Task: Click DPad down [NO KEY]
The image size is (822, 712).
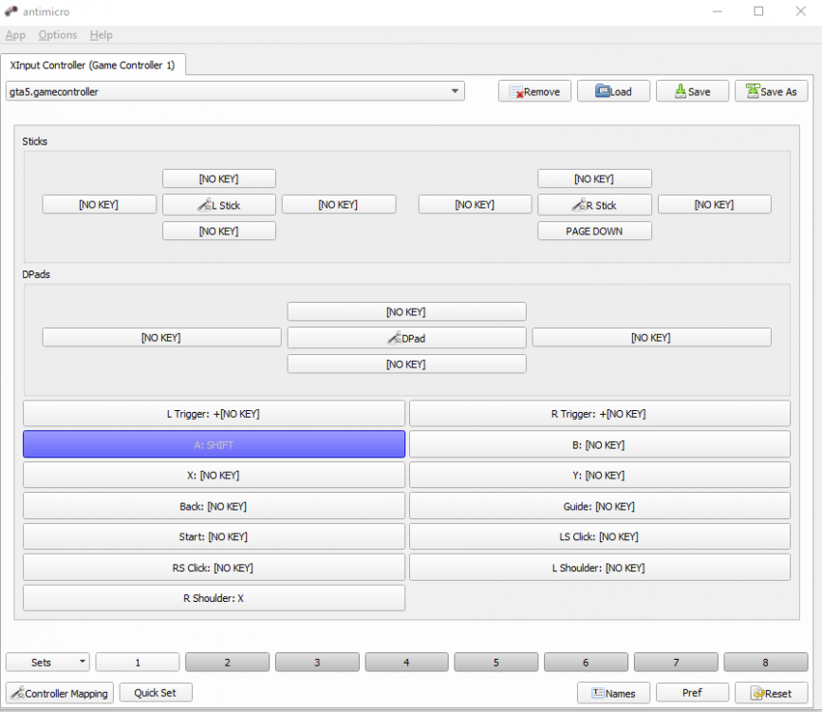Action: coord(406,364)
